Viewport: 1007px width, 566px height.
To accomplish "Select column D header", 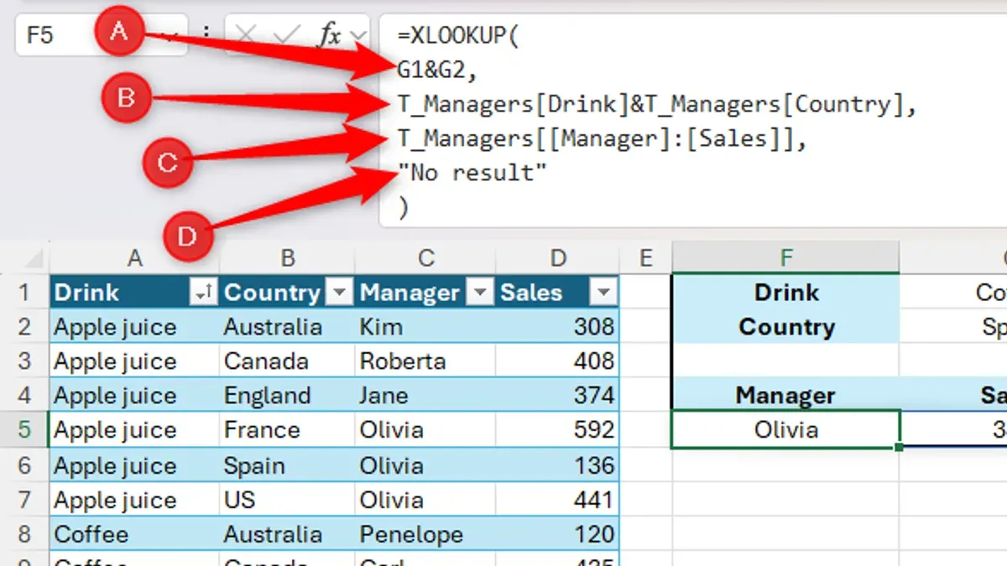I will coord(557,258).
